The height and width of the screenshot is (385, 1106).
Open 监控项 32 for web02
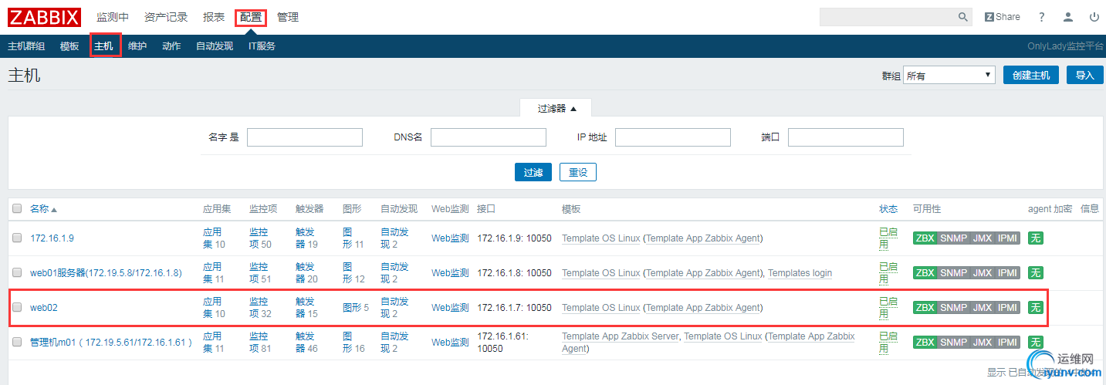click(260, 308)
